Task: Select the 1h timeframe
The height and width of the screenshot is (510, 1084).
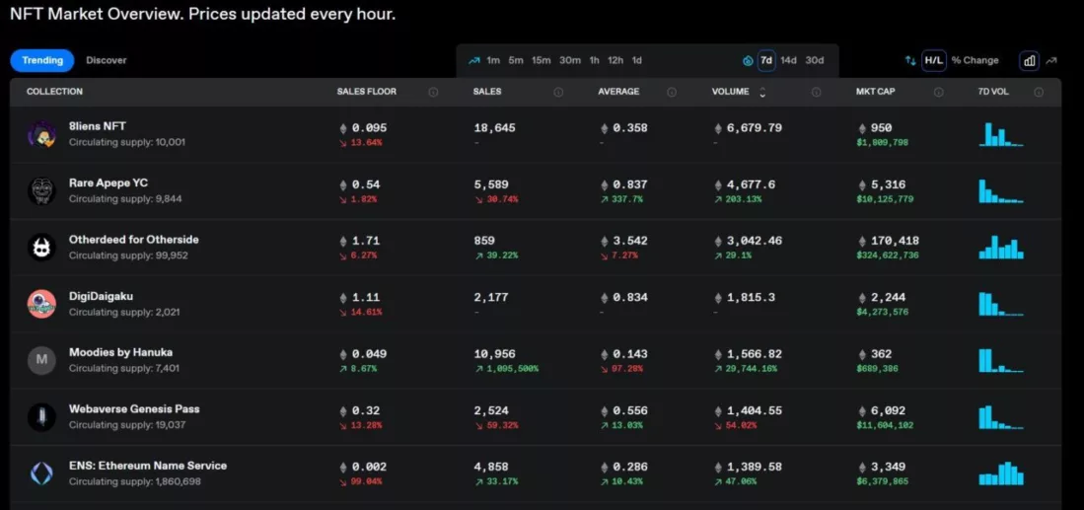Action: pyautogui.click(x=595, y=60)
